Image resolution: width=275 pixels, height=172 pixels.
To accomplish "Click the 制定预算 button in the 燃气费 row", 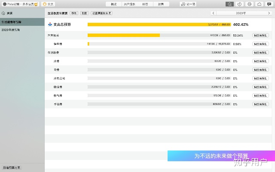I will click(260, 95).
